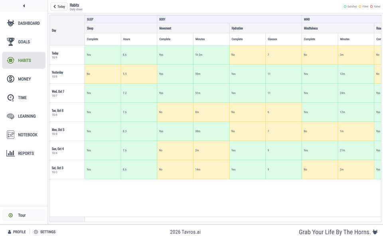Open the Goals section label
Image resolution: width=383 pixels, height=239 pixels.
tap(24, 42)
